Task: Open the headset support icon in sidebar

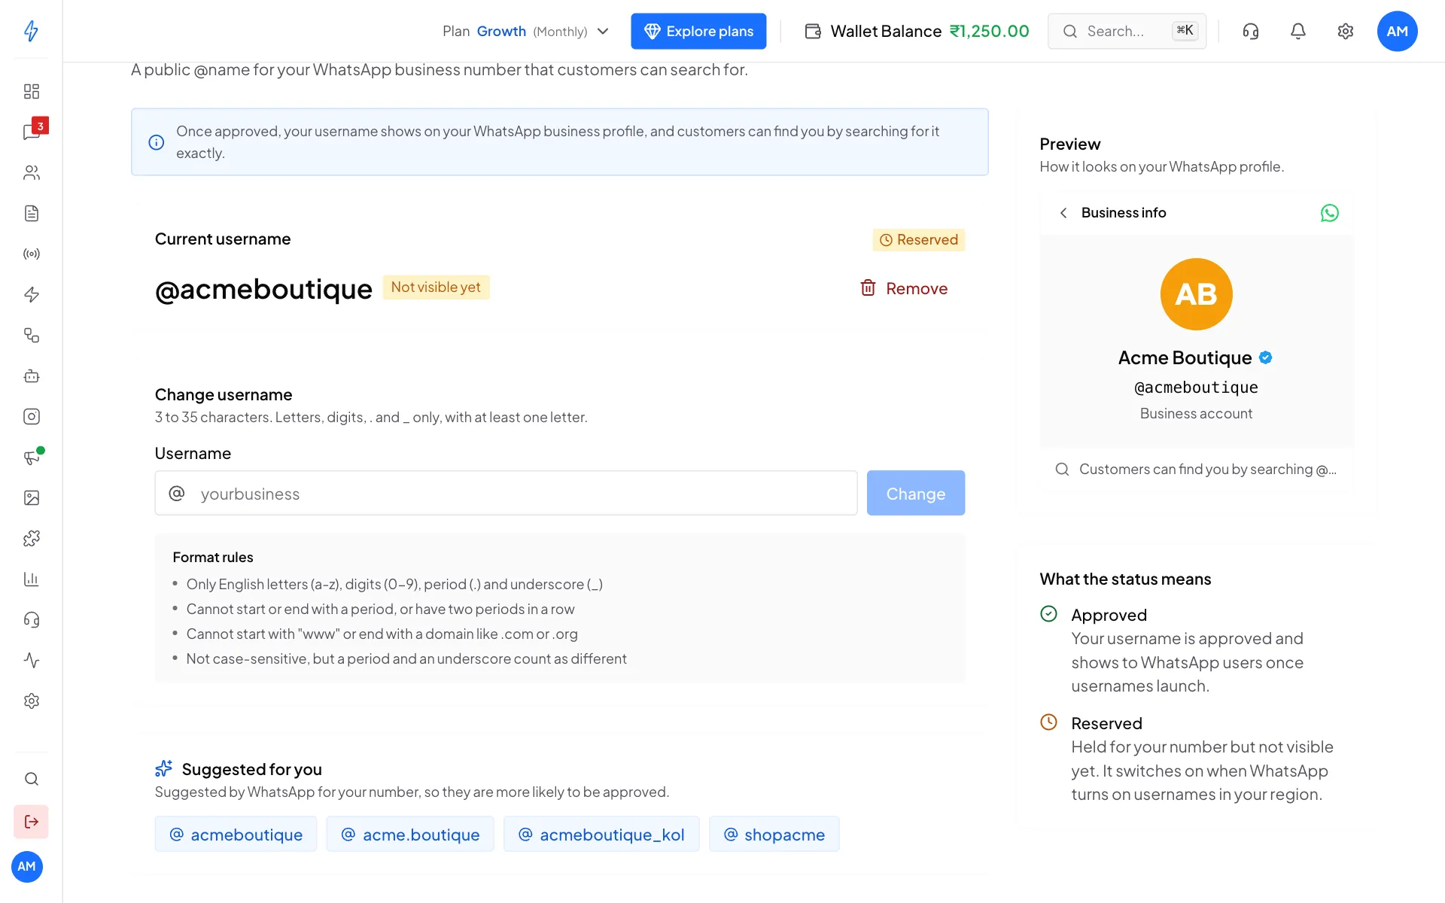Action: pos(31,619)
